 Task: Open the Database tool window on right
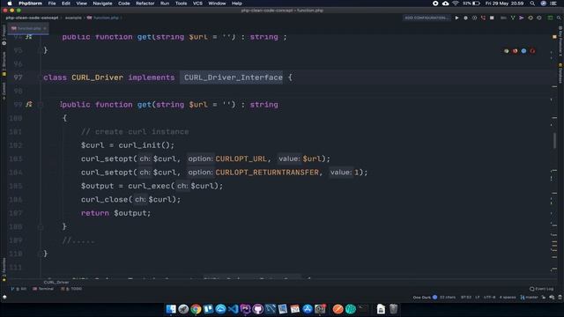pyautogui.click(x=560, y=73)
